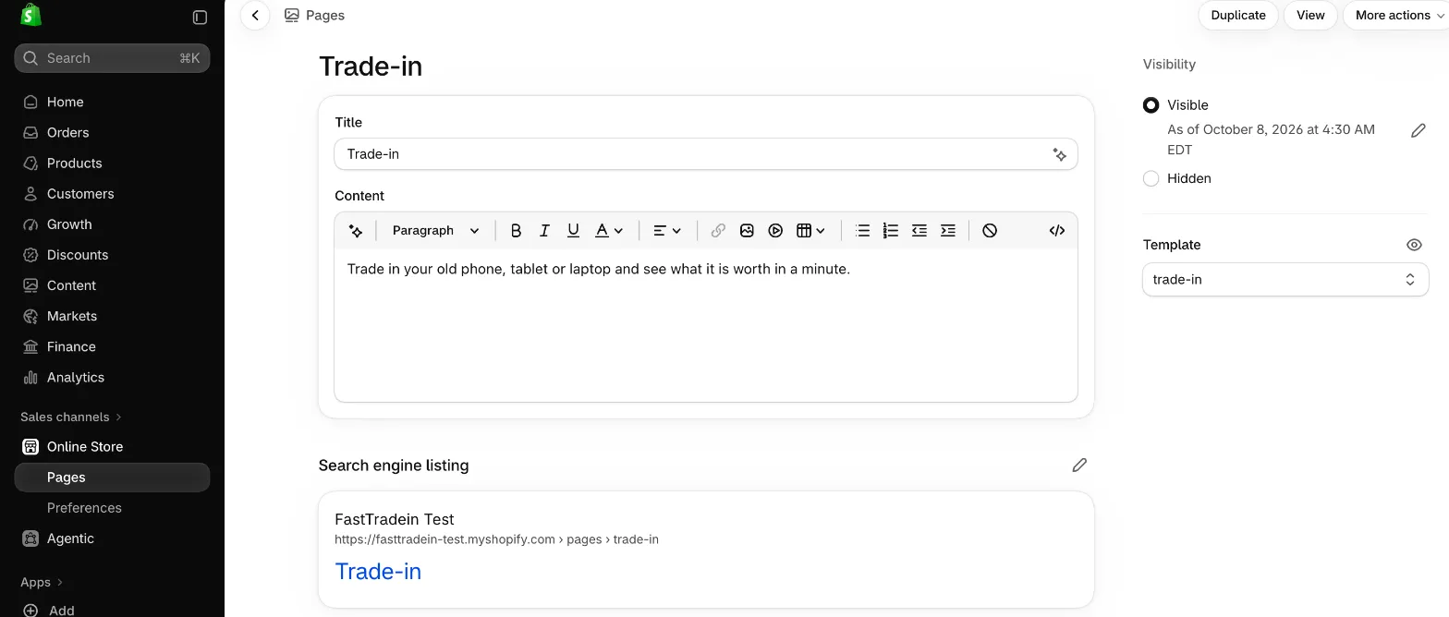Open Analytics in the sidebar
Image resolution: width=1449 pixels, height=617 pixels.
(x=112, y=377)
